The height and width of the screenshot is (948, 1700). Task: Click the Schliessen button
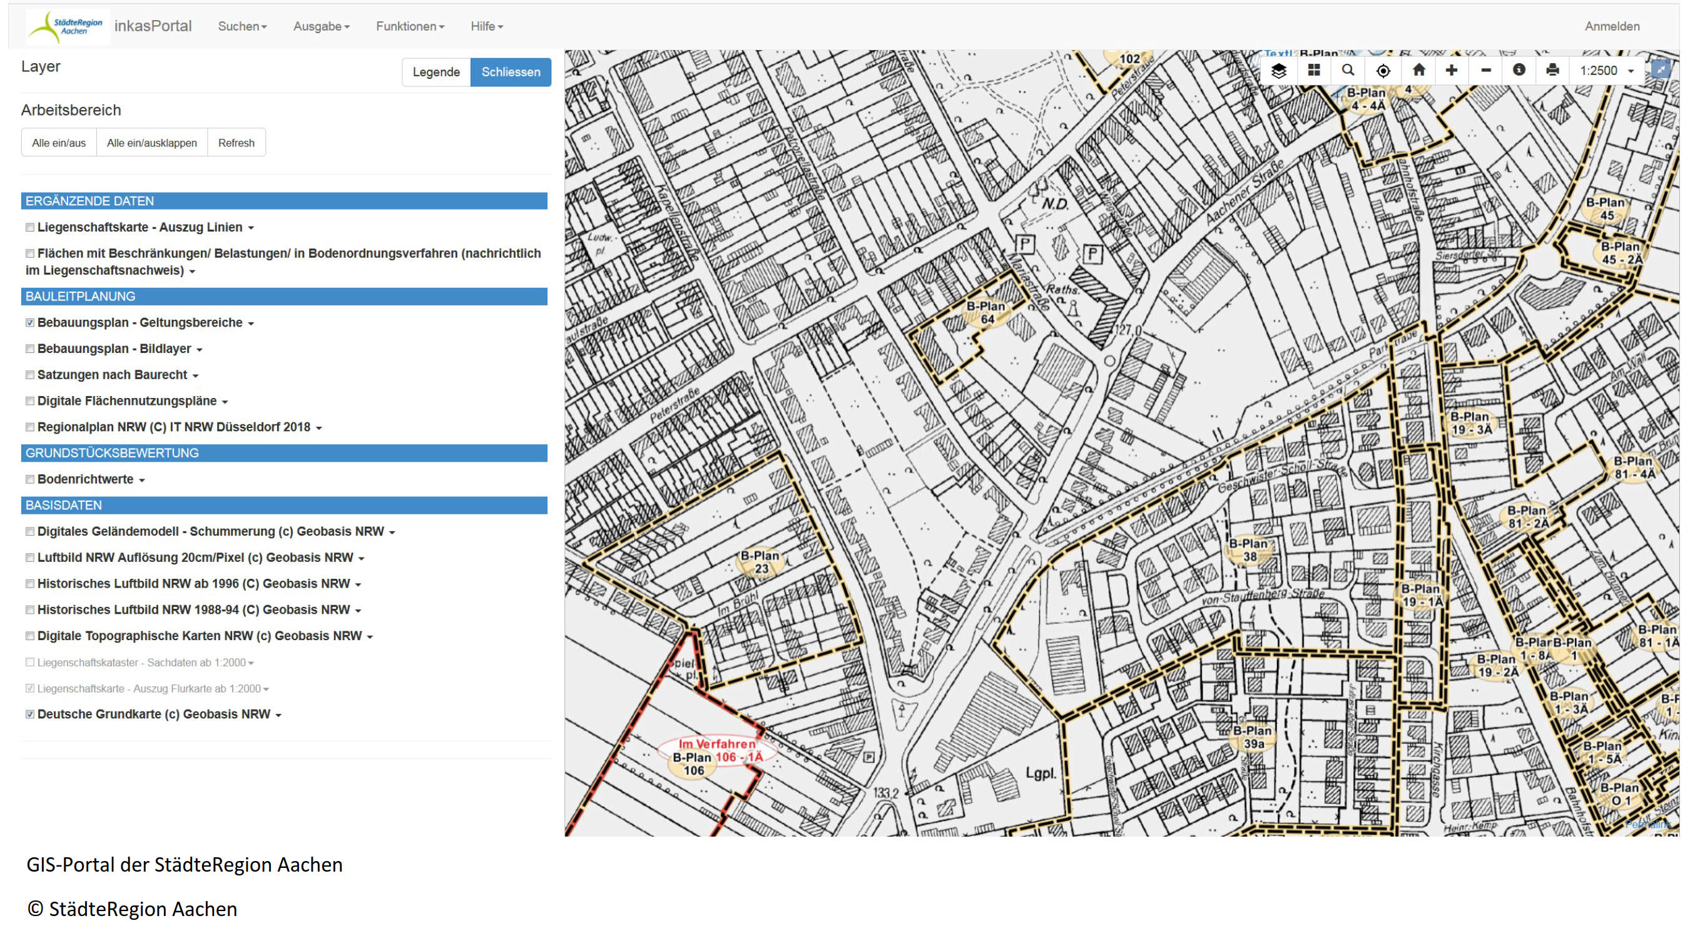pyautogui.click(x=510, y=72)
